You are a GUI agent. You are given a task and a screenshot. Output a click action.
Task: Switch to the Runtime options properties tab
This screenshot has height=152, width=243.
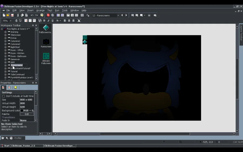click(x=9, y=87)
